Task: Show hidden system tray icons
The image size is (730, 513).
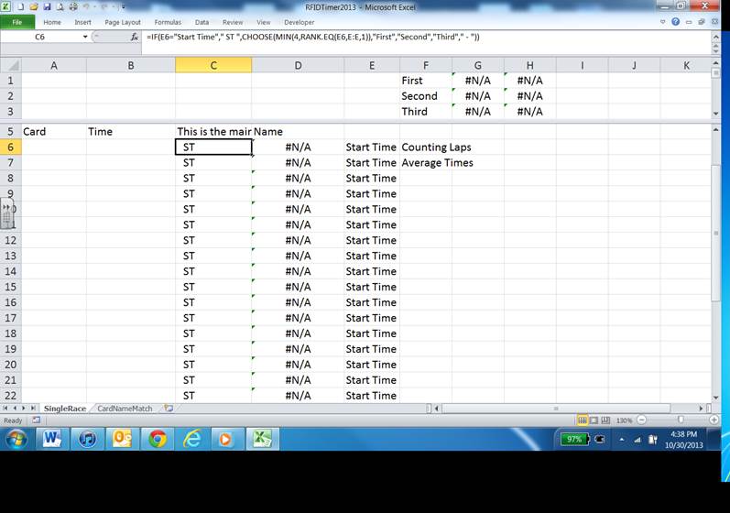Action: point(622,439)
